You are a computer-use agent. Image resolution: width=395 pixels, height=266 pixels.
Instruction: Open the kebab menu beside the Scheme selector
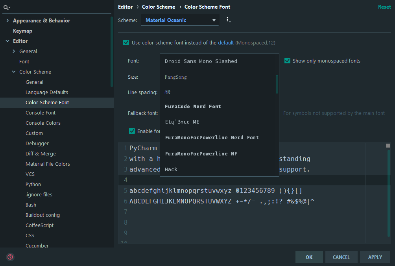click(x=228, y=20)
